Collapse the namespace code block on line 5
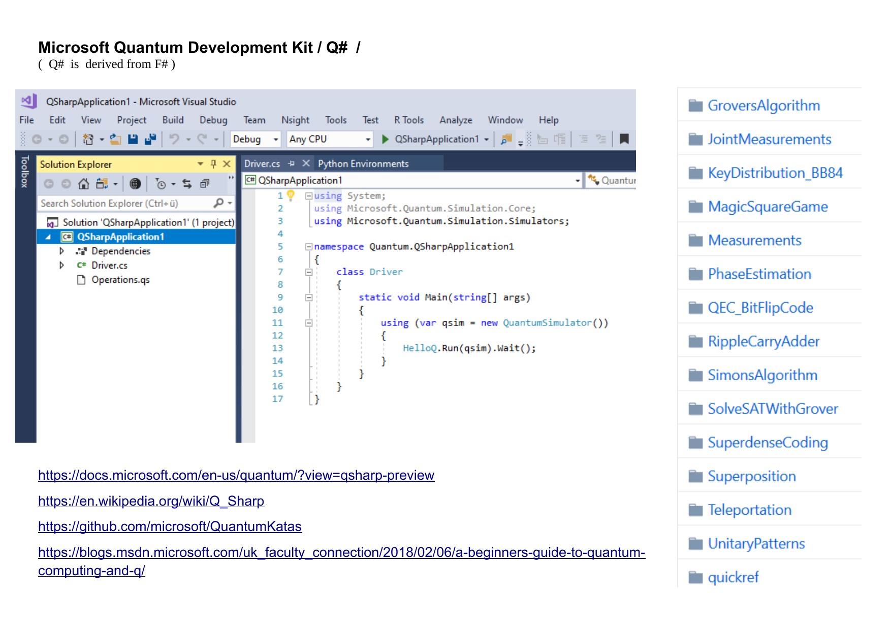Viewport: 891px width, 630px height. (308, 247)
